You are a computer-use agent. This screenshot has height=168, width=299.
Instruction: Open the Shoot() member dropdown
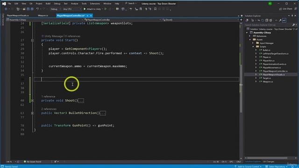point(200,20)
